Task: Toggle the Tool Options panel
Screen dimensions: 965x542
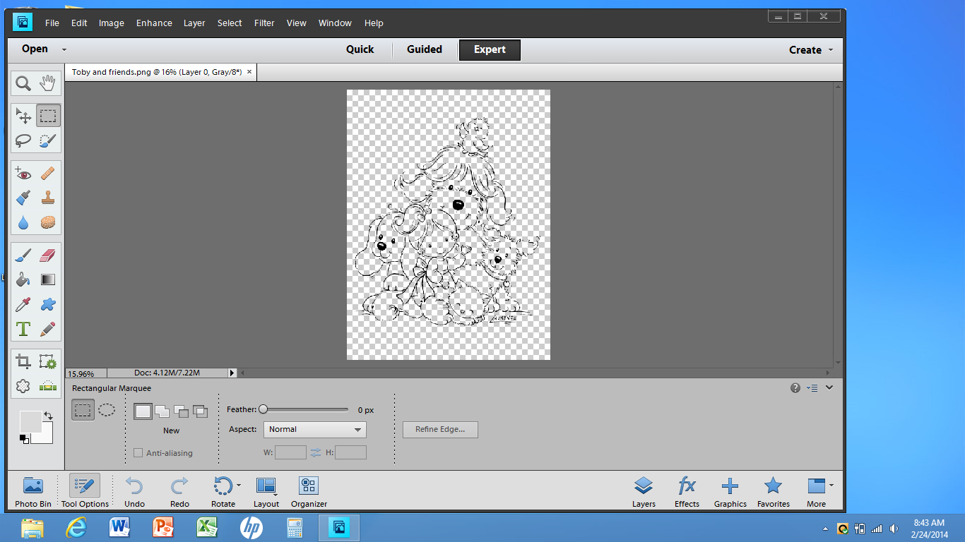Action: 85,491
